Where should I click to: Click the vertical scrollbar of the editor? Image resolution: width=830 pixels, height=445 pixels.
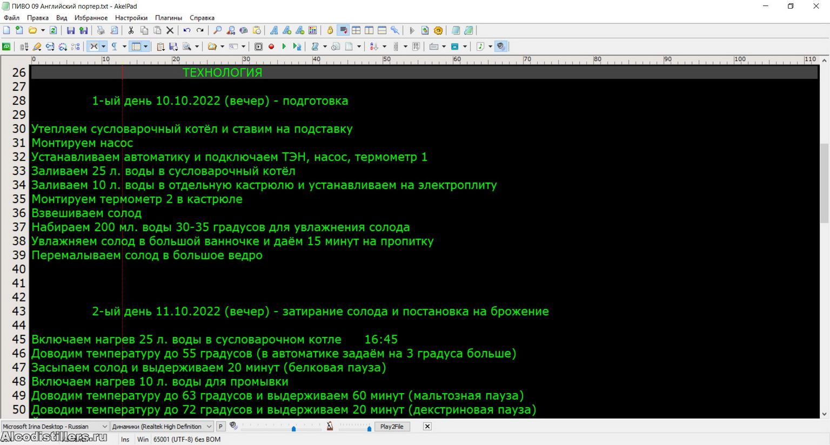824,184
